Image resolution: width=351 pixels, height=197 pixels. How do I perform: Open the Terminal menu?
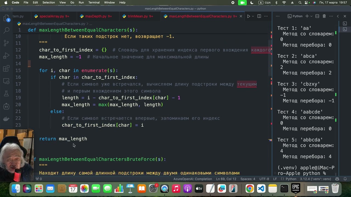click(x=94, y=2)
